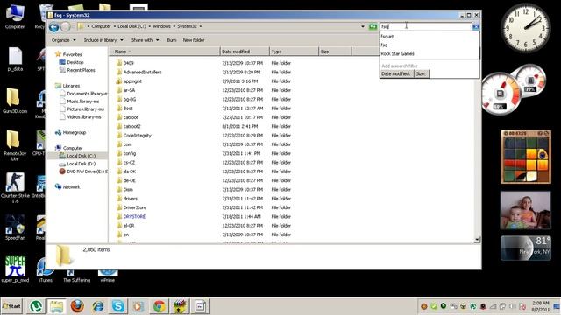Image resolution: width=561 pixels, height=315 pixels.
Task: Open the WinRAR taskbar icon
Action: (x=180, y=306)
